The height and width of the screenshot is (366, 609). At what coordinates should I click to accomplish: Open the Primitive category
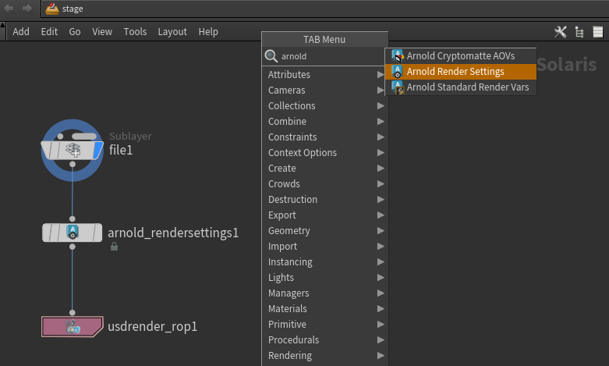(x=324, y=324)
